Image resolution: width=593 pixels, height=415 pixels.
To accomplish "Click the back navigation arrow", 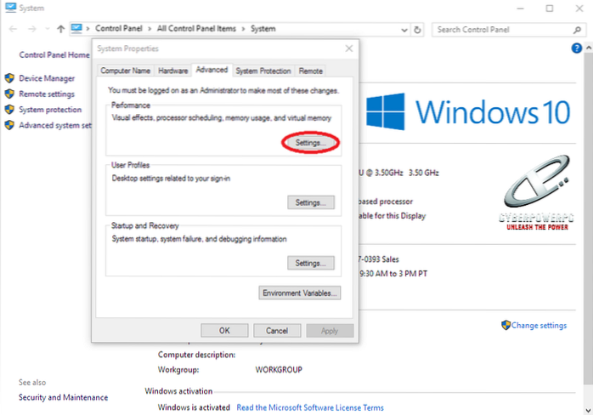I will [10, 29].
